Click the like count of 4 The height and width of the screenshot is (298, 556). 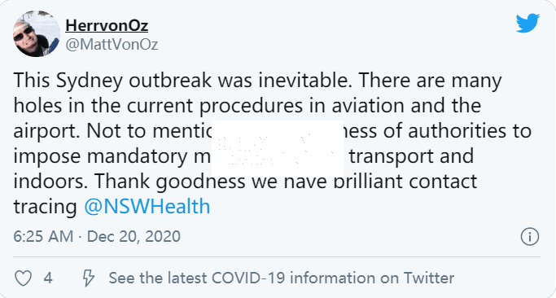click(x=48, y=278)
